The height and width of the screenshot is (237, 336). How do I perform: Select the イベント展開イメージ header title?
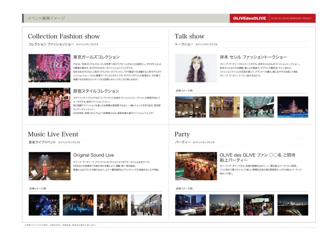coord(46,18)
